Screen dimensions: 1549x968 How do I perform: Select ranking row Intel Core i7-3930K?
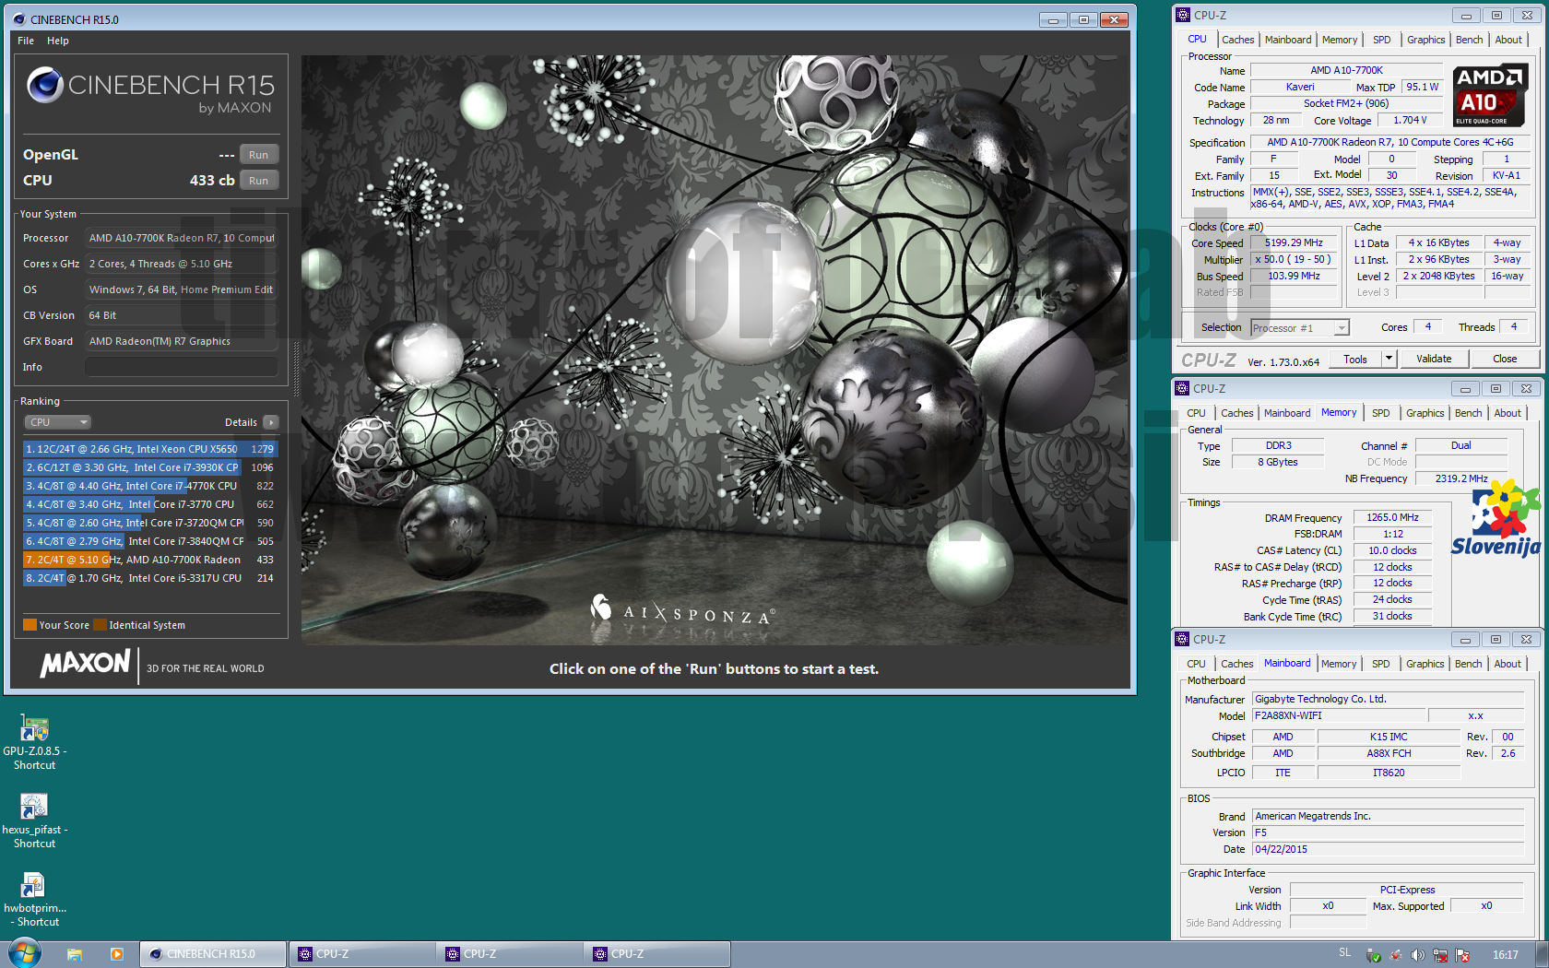(x=149, y=467)
